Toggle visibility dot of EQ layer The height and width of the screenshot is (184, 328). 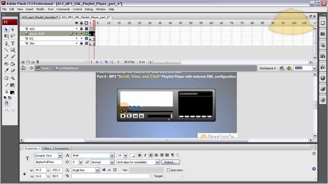tap(76, 39)
